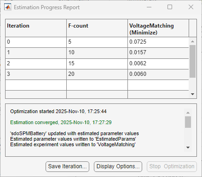Select cost value 0.0062
The height and width of the screenshot is (177, 202).
(x=158, y=63)
